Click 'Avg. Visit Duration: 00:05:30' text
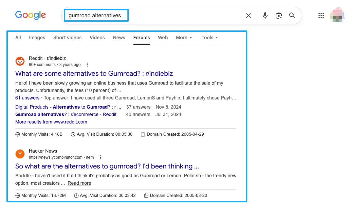 [105, 134]
